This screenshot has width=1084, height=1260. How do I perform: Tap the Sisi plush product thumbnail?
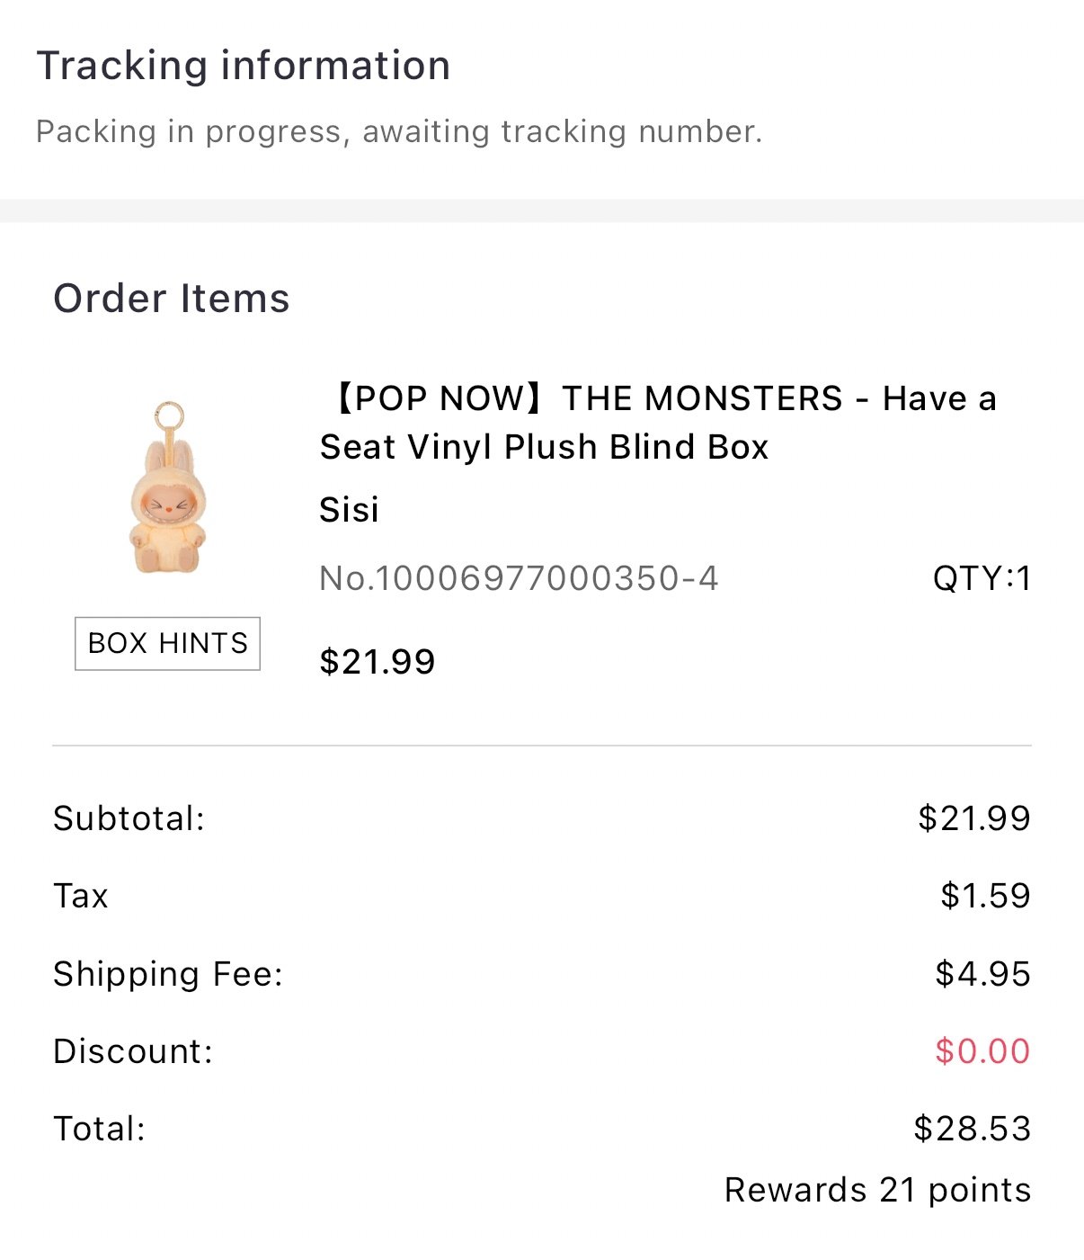(168, 487)
